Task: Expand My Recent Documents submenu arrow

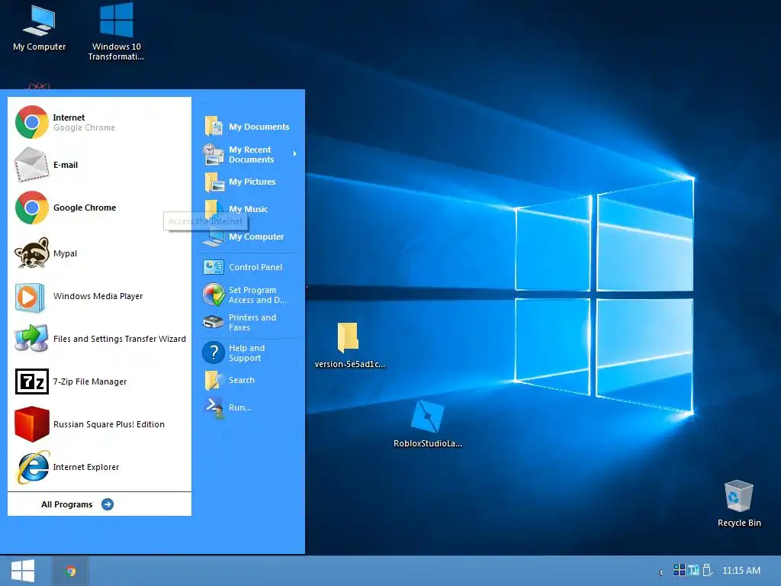Action: (x=295, y=154)
